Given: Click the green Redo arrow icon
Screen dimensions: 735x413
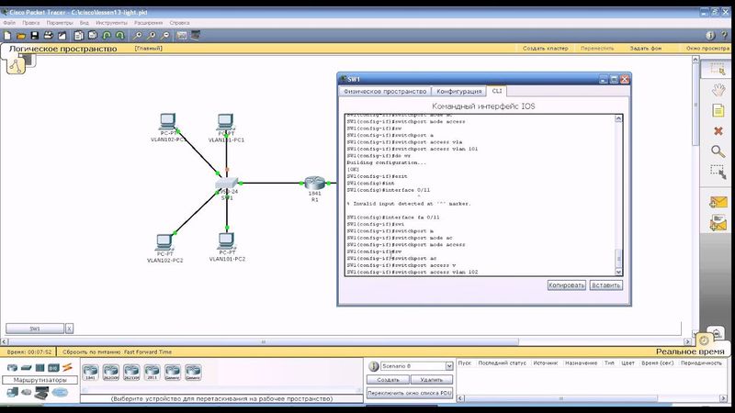Looking at the screenshot, I should pos(120,35).
